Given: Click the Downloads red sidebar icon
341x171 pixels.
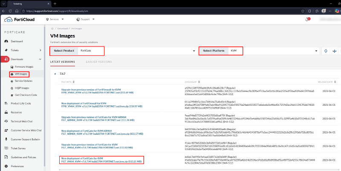Looking at the screenshot, I should click(6, 59).
